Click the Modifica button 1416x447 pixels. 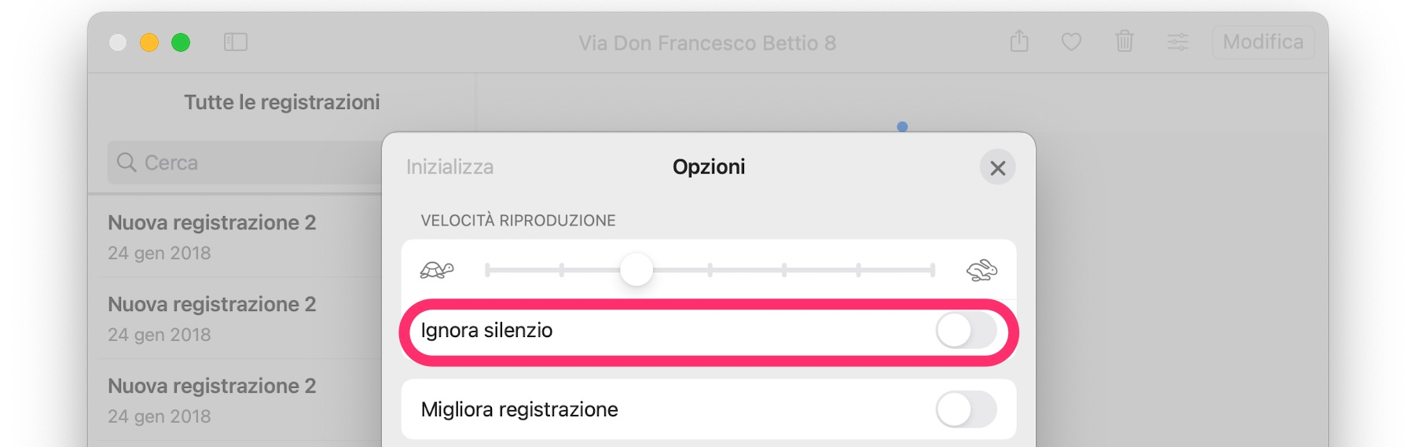click(x=1263, y=42)
